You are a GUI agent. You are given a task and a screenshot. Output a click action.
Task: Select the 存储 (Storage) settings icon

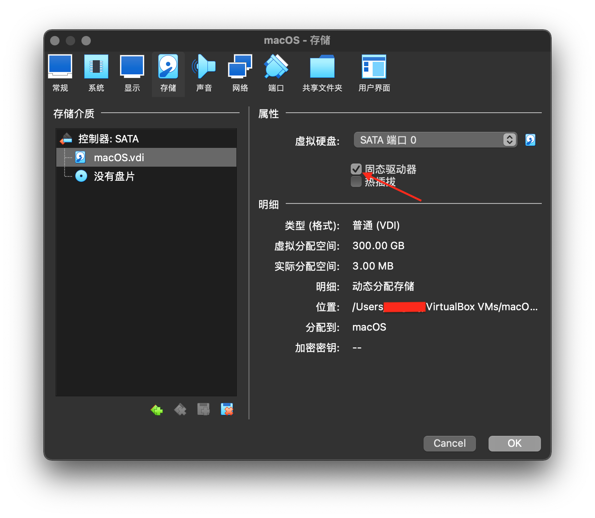click(168, 74)
